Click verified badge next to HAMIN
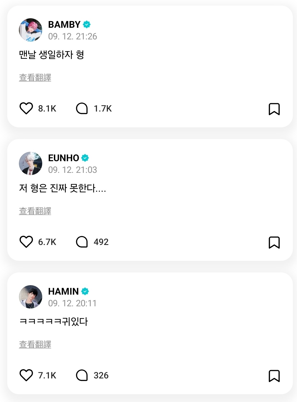The height and width of the screenshot is (402, 297). click(85, 291)
